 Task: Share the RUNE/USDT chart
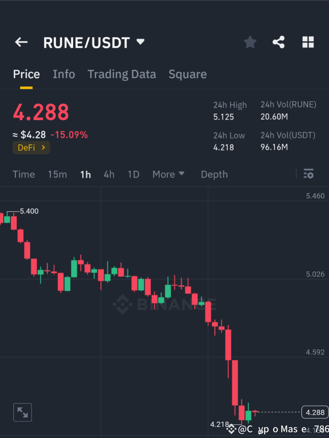279,42
